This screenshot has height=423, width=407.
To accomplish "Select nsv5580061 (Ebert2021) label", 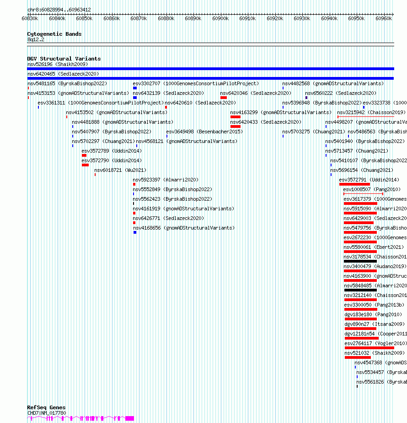I will (x=374, y=247).
